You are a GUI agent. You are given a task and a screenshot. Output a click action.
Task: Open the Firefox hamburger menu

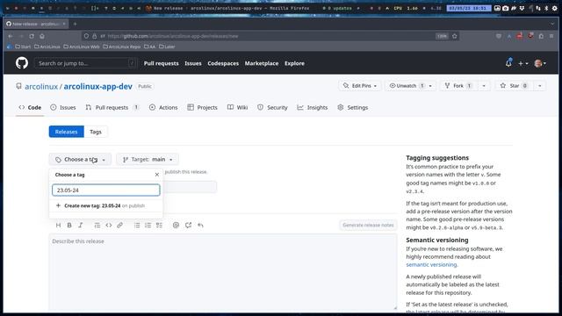pos(551,36)
